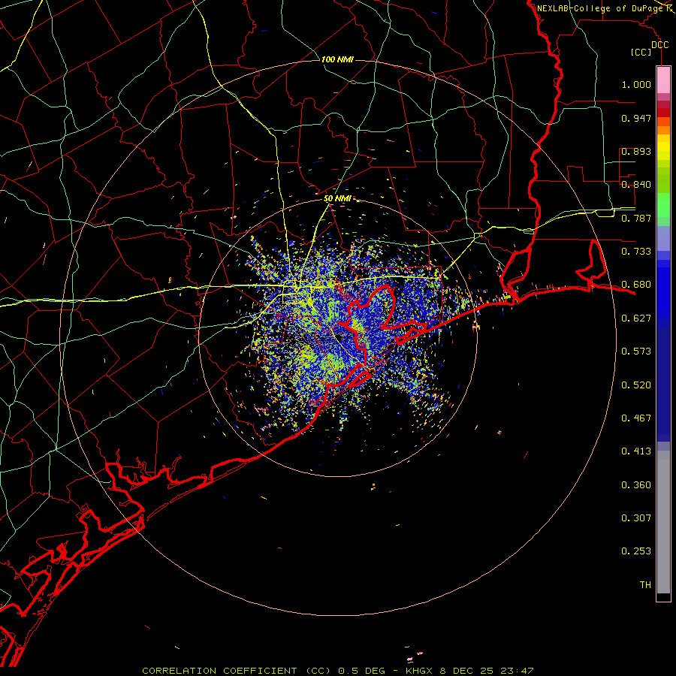Screen dimensions: 676x676
Task: Select the 0.520 scale value
Action: 636,385
